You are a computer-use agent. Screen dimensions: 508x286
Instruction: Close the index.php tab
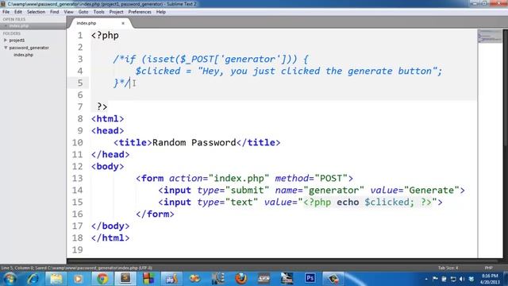[123, 23]
